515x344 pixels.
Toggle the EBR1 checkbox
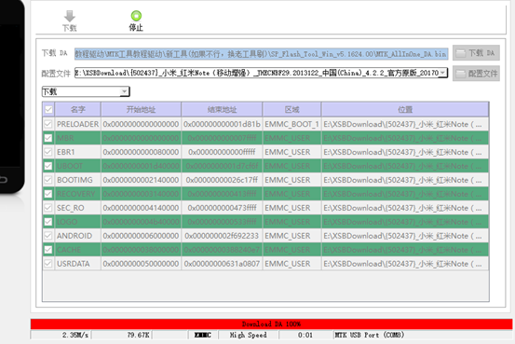pos(47,152)
